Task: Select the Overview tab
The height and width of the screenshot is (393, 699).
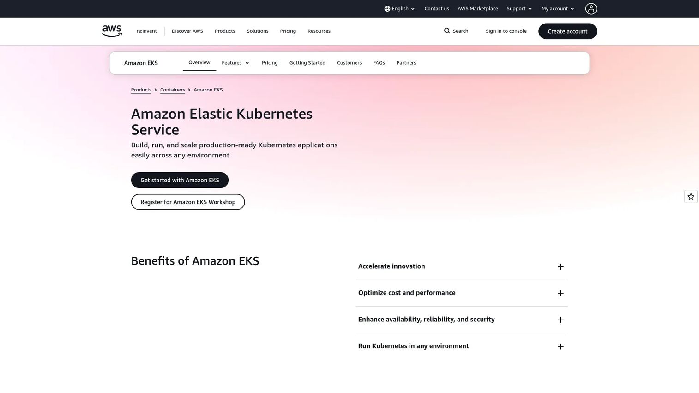Action: pos(199,62)
